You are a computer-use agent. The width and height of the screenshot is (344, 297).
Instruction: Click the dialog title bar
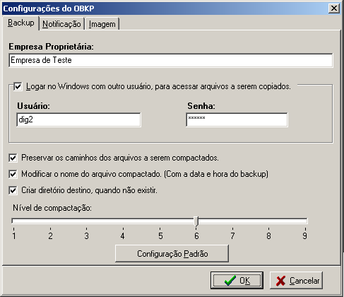pyautogui.click(x=165, y=8)
